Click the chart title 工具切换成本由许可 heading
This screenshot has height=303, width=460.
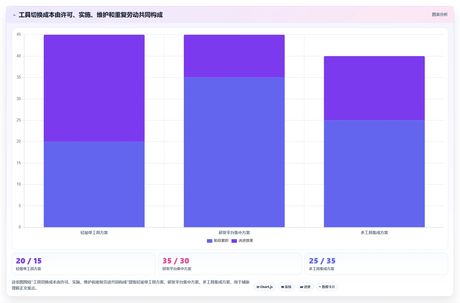[x=91, y=15]
